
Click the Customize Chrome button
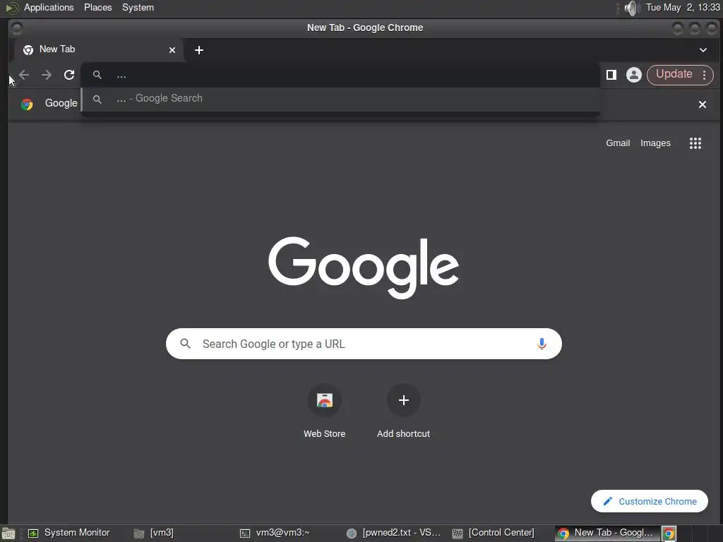coord(650,501)
